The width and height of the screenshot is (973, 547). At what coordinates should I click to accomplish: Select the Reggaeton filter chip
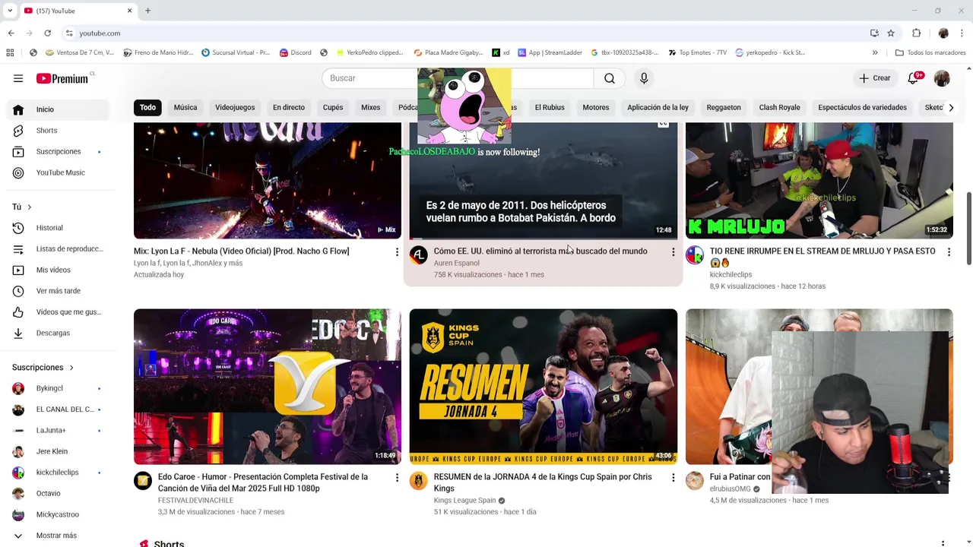(x=724, y=107)
